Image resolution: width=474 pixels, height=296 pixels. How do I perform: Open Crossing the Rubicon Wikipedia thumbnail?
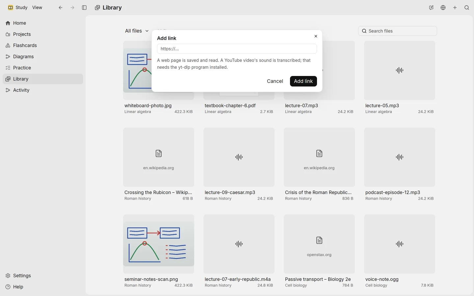pos(159,157)
